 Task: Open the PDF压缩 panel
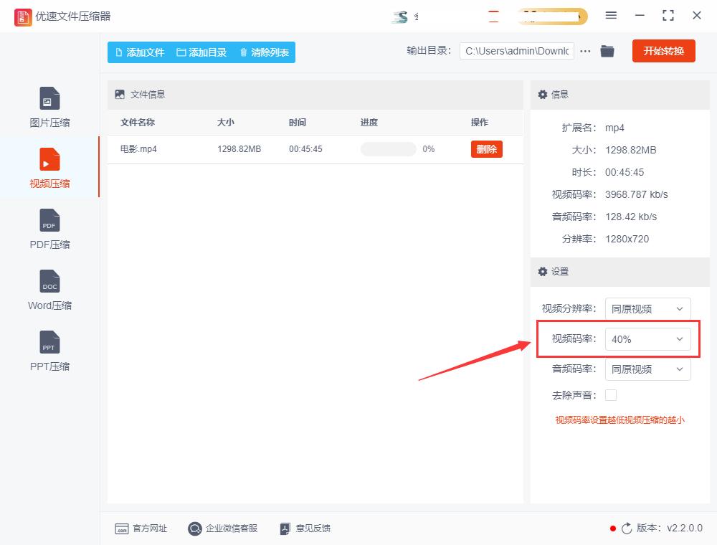49,228
